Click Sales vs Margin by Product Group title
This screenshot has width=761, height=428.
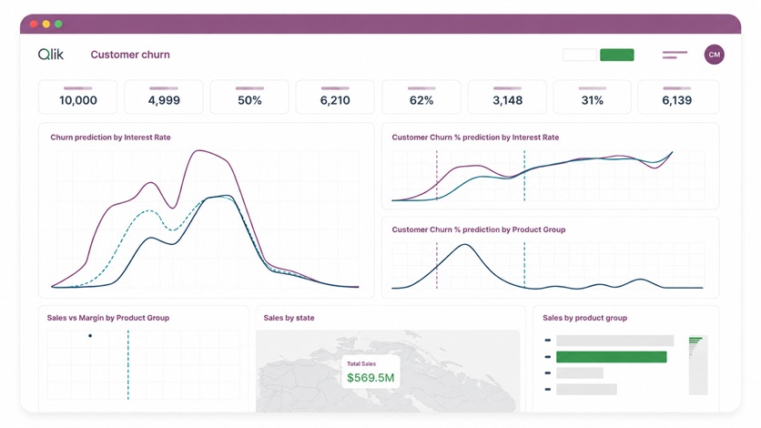click(107, 318)
